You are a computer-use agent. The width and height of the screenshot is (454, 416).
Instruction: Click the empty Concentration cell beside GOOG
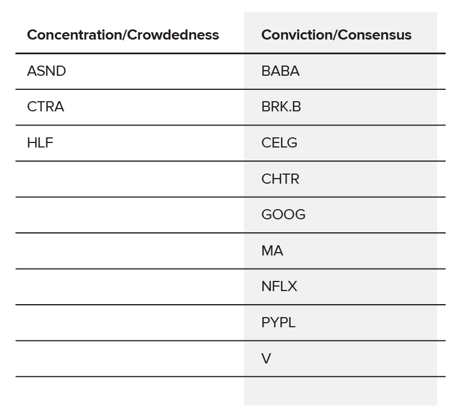pyautogui.click(x=129, y=215)
